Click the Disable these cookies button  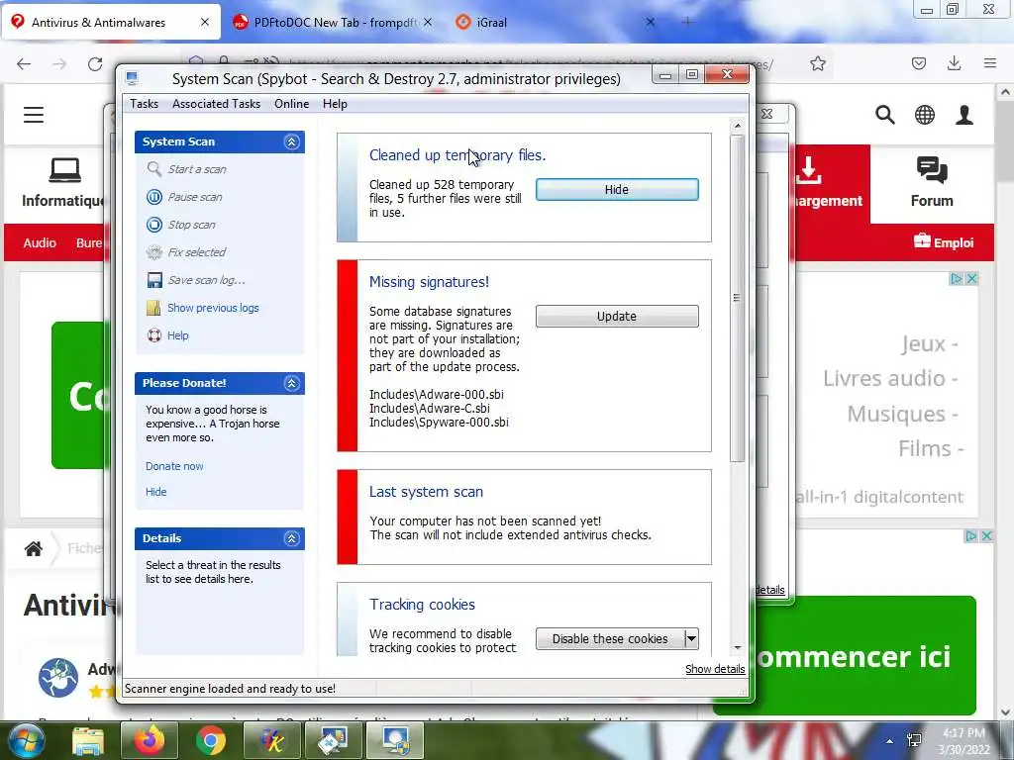pos(610,638)
